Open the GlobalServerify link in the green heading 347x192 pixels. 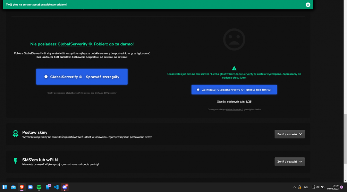click(75, 44)
